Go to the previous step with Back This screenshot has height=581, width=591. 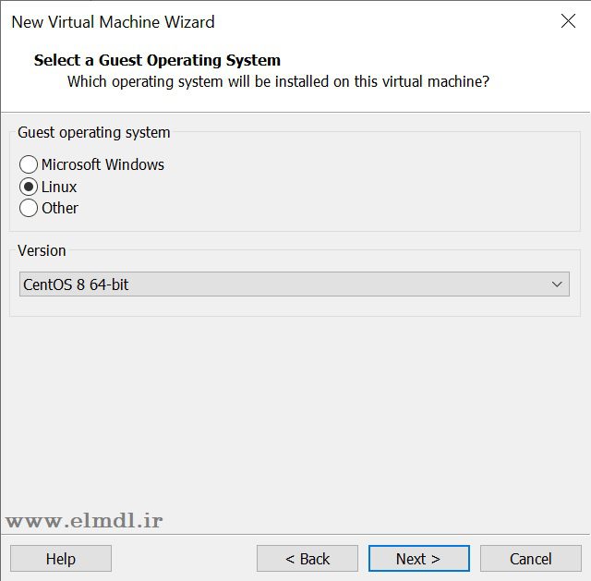pos(308,559)
